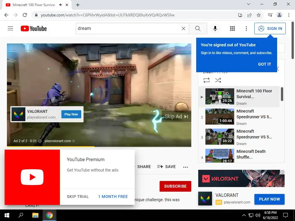Go forward in the browser
Screen dimensions: 295x221
tap(16, 15)
